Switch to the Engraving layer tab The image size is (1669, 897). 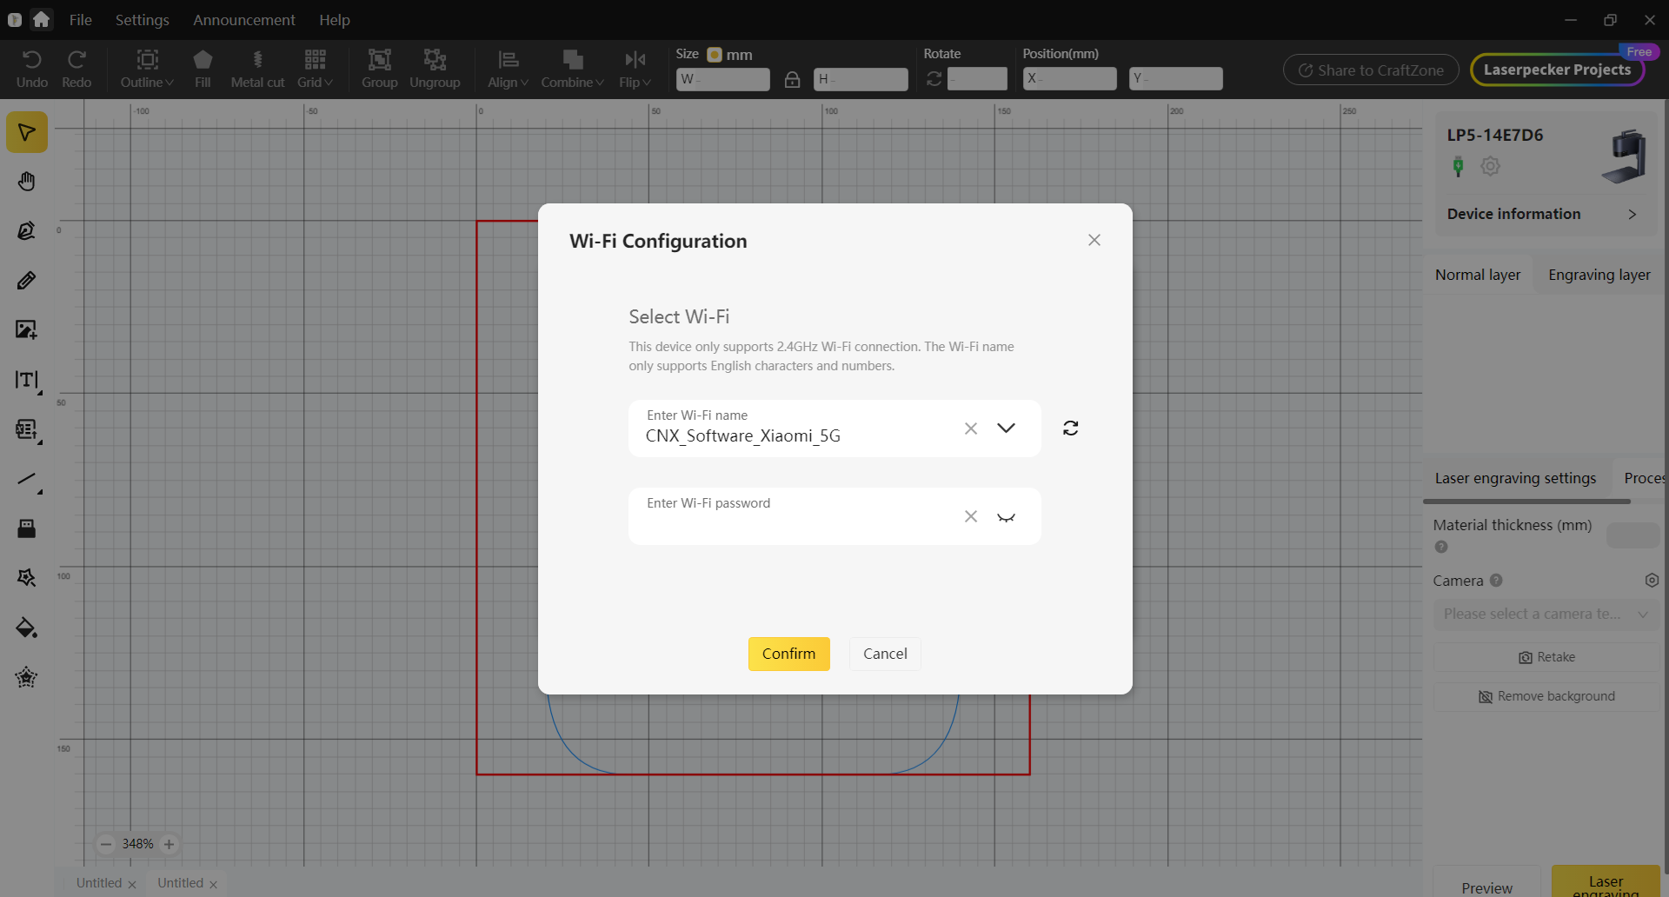tap(1599, 275)
